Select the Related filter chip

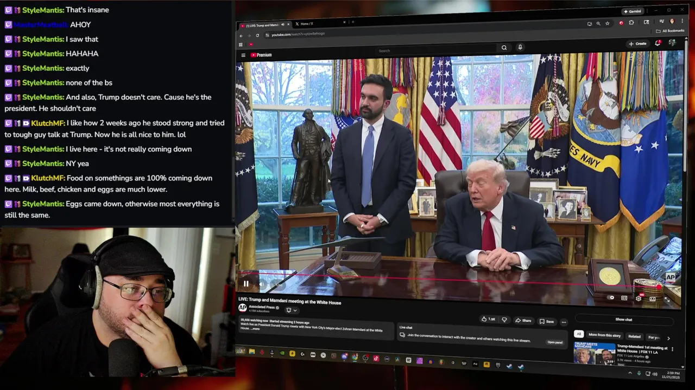point(634,336)
